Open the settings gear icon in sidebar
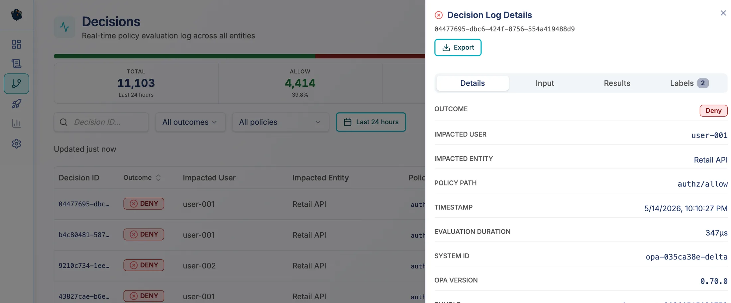This screenshot has width=731, height=303. pyautogui.click(x=16, y=144)
